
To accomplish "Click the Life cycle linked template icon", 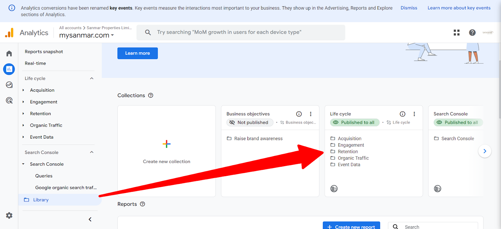I will [x=389, y=123].
